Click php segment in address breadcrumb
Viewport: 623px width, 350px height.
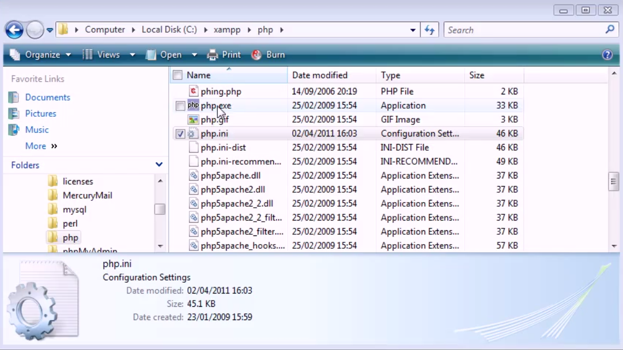tap(265, 30)
